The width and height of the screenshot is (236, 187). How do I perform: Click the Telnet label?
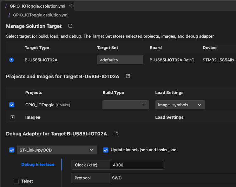point(27,181)
